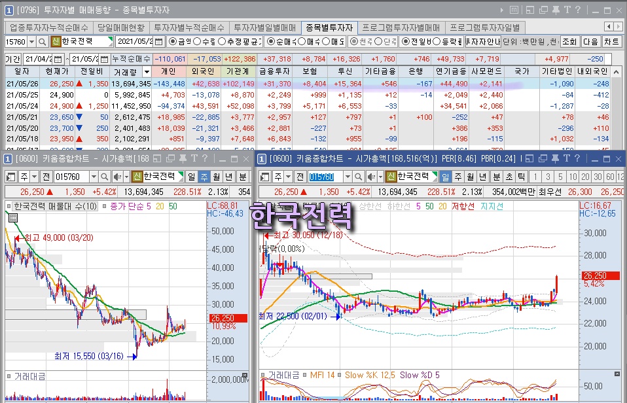Toggle left panel icon in right 키움종합차트

(264, 177)
